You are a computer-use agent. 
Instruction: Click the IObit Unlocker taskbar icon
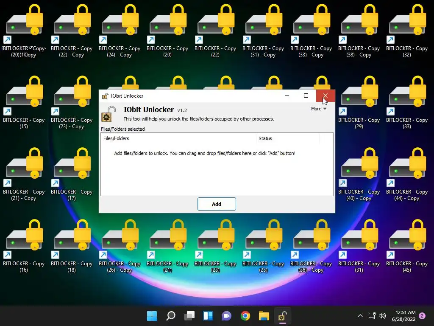pyautogui.click(x=282, y=316)
